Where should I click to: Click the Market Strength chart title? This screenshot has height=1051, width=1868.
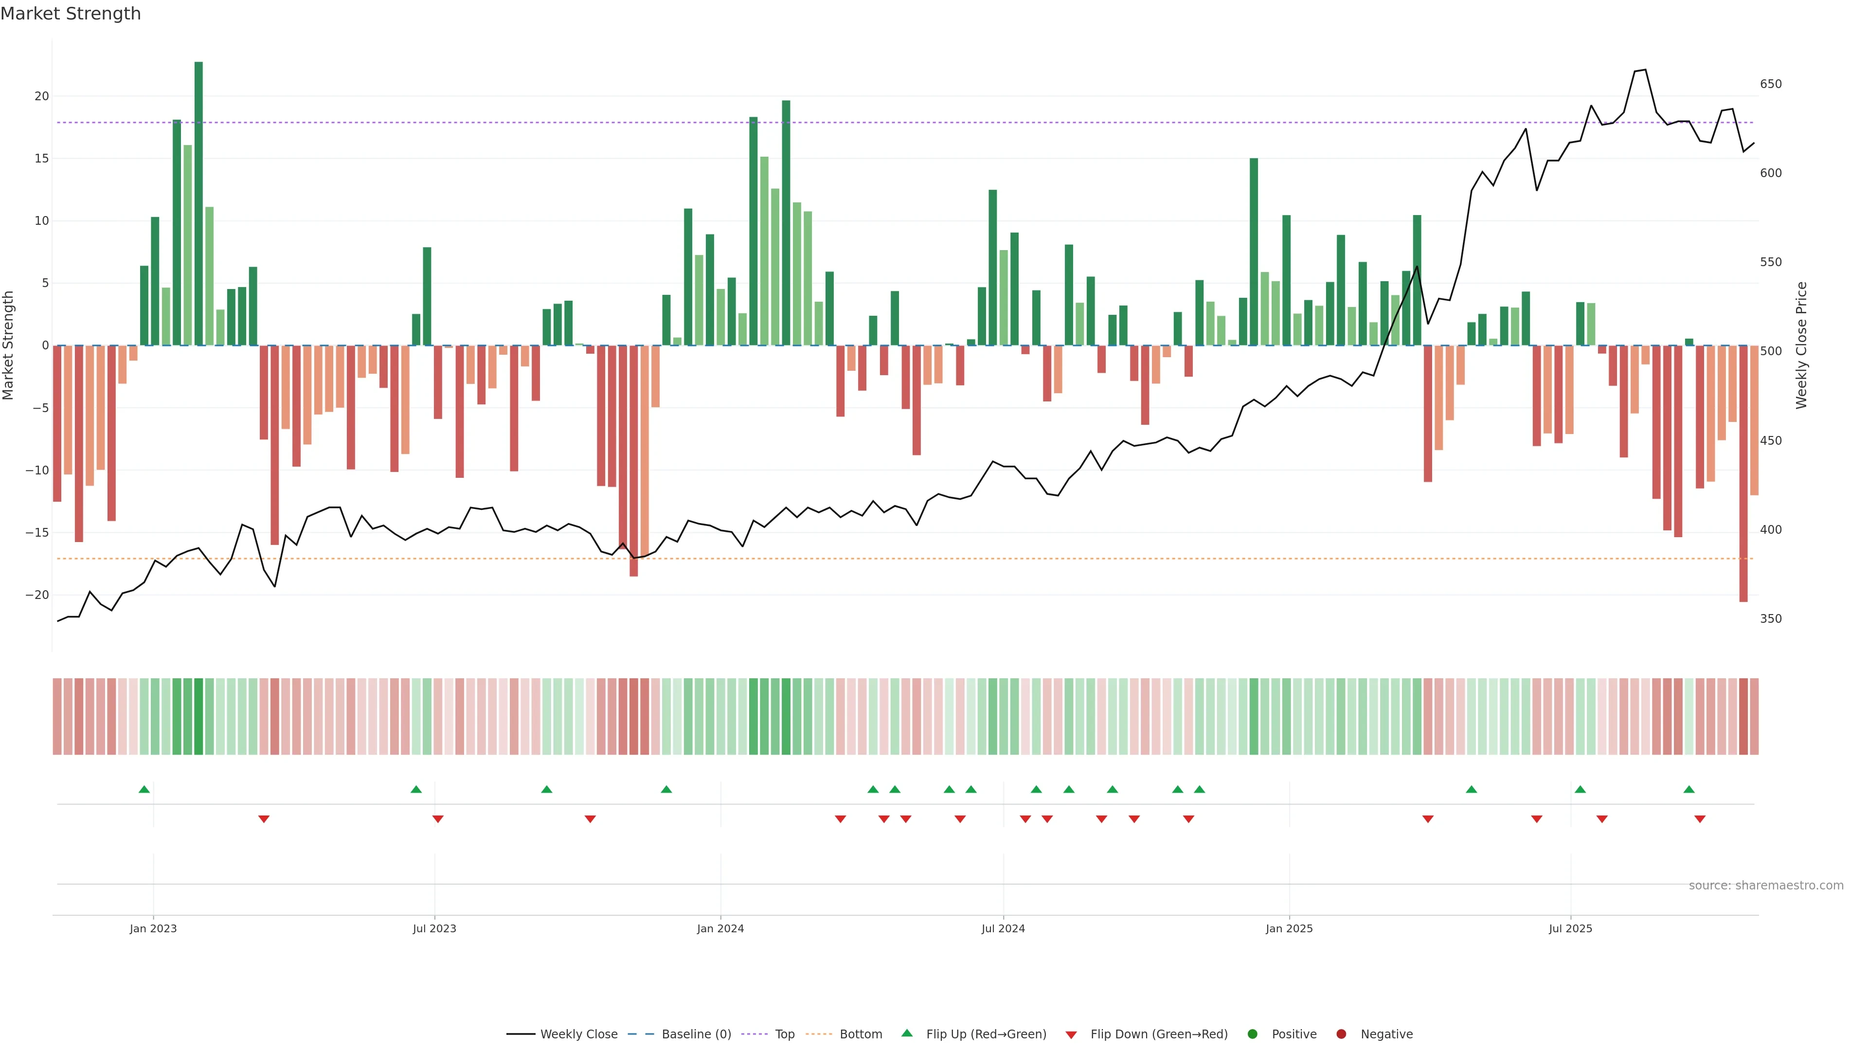click(x=71, y=14)
